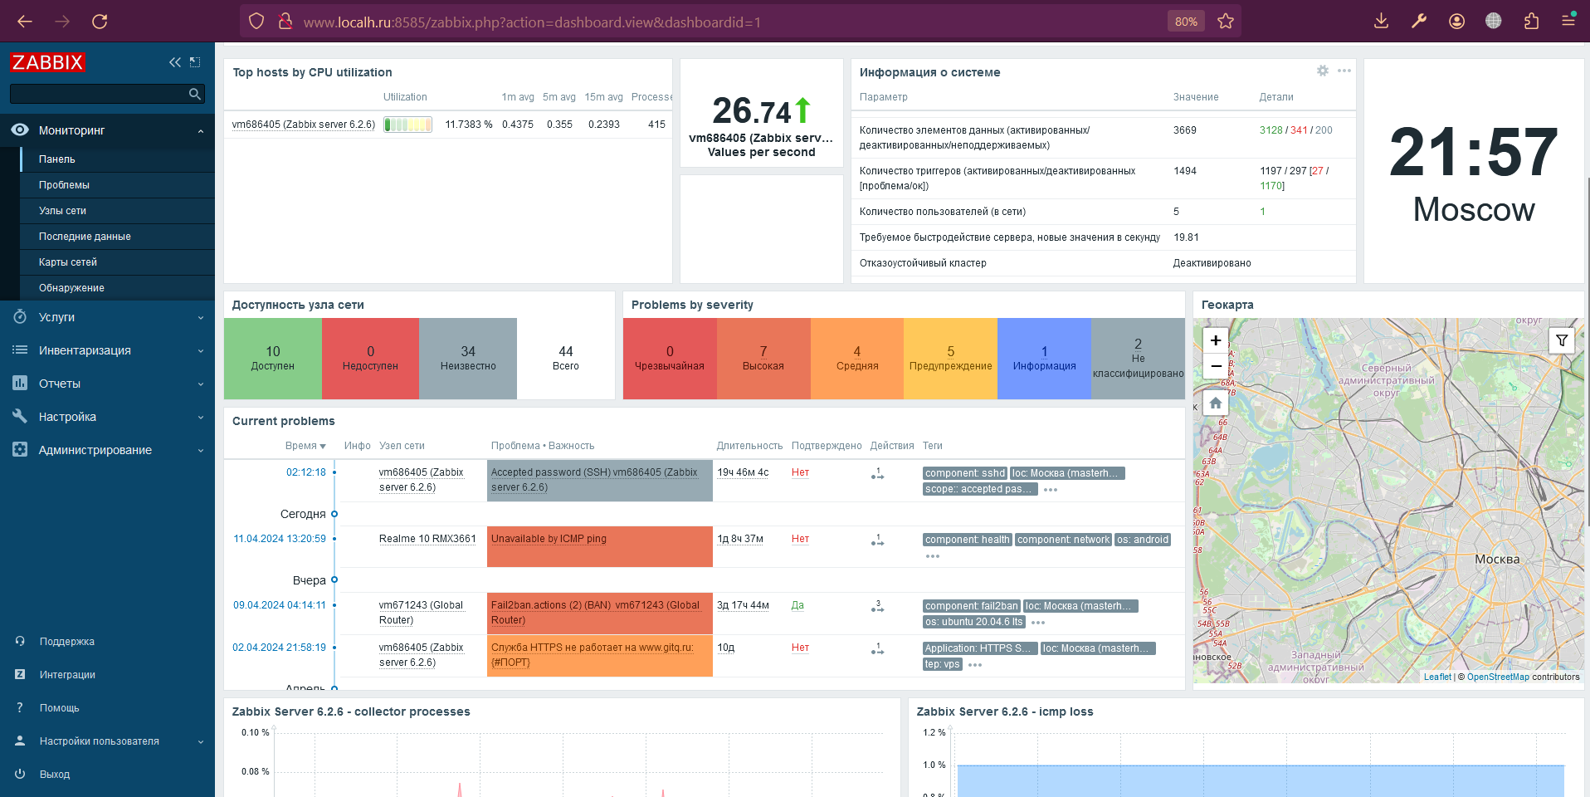Open the browser hamburger menu
Image resolution: width=1590 pixels, height=797 pixels.
coord(1568,22)
